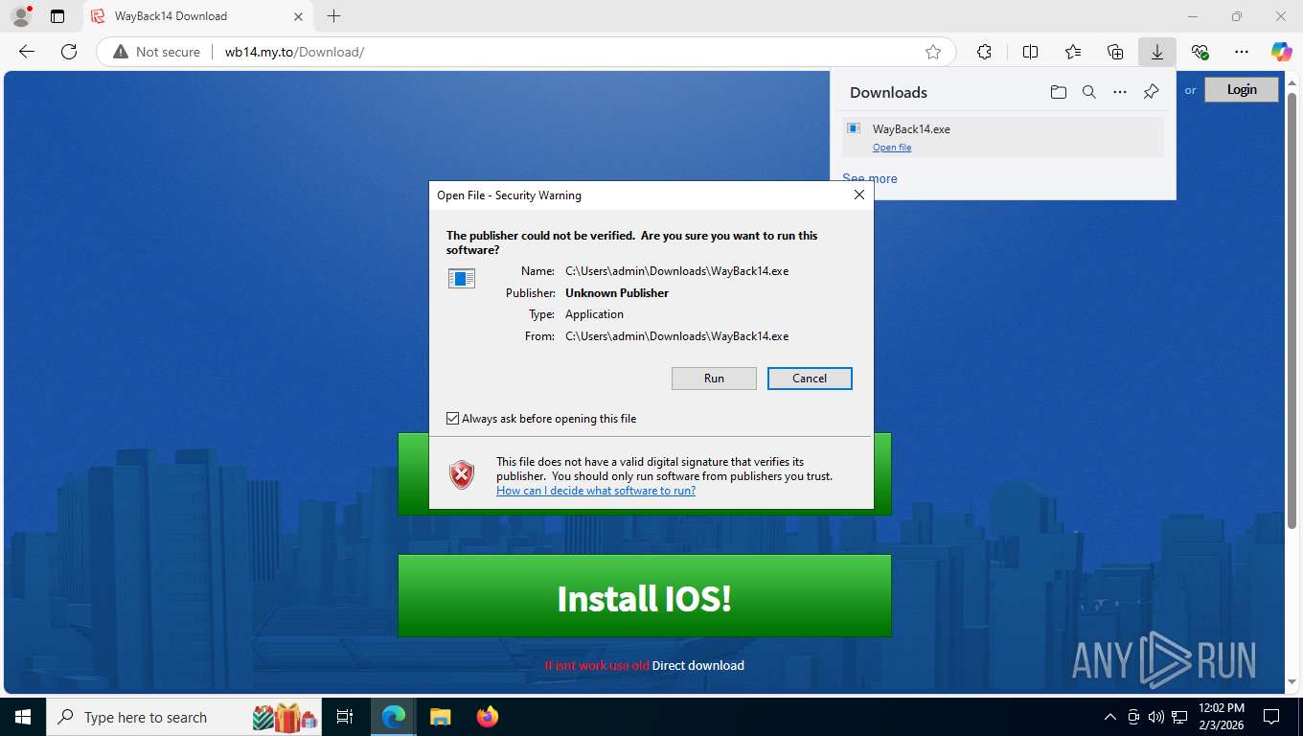1303x736 pixels.
Task: Toggle the Downloads toolbar button
Action: pos(1157,52)
